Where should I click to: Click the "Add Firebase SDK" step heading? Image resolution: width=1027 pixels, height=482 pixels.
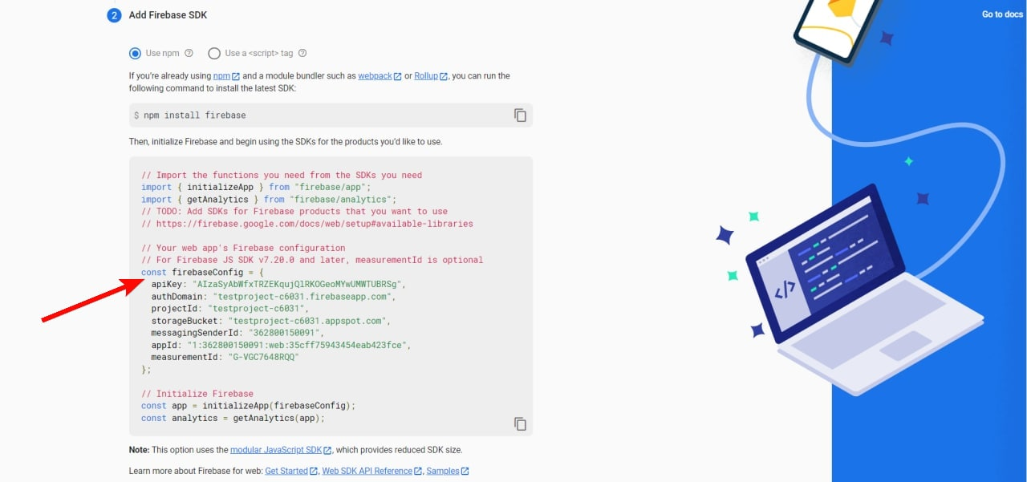coord(168,15)
